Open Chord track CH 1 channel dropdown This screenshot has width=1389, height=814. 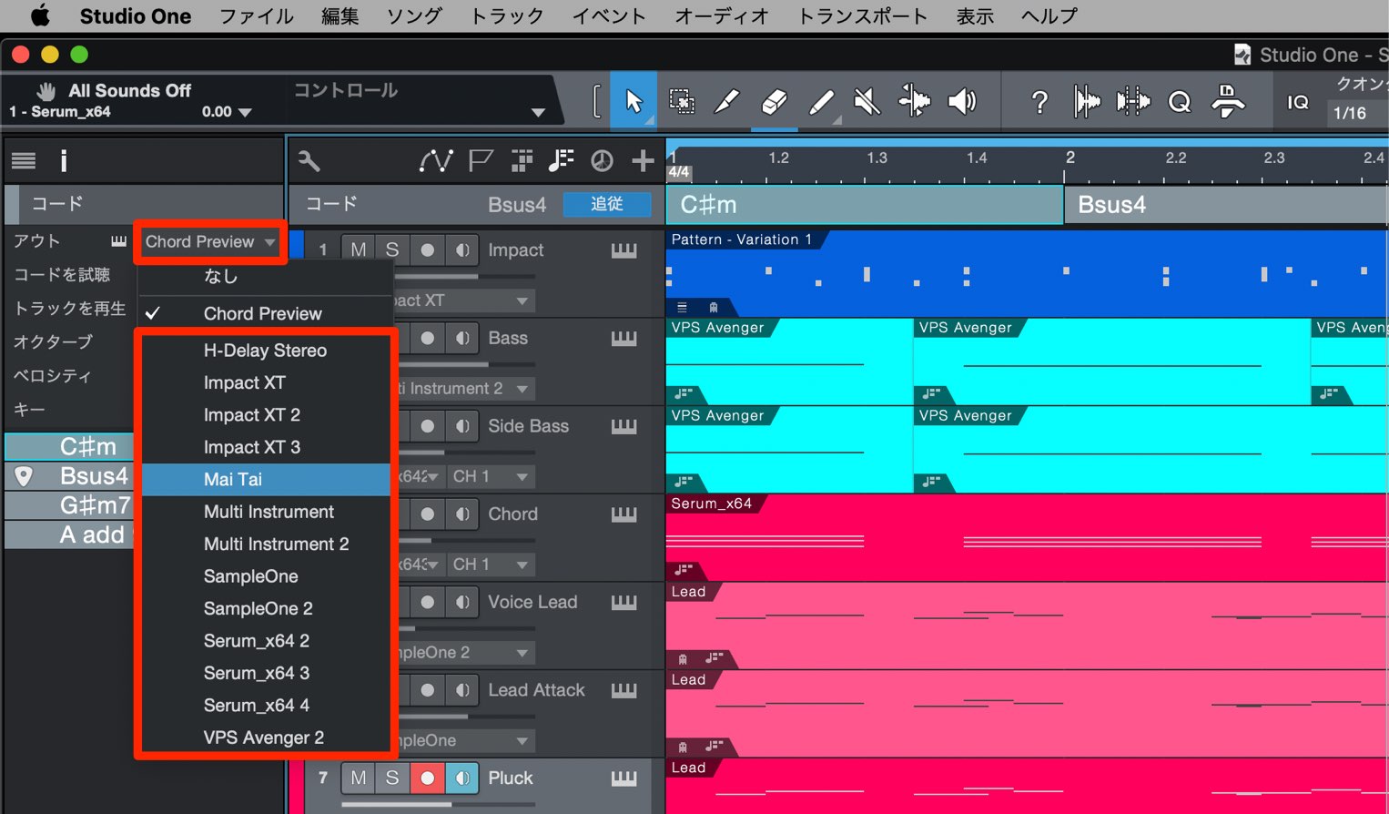pyautogui.click(x=491, y=565)
